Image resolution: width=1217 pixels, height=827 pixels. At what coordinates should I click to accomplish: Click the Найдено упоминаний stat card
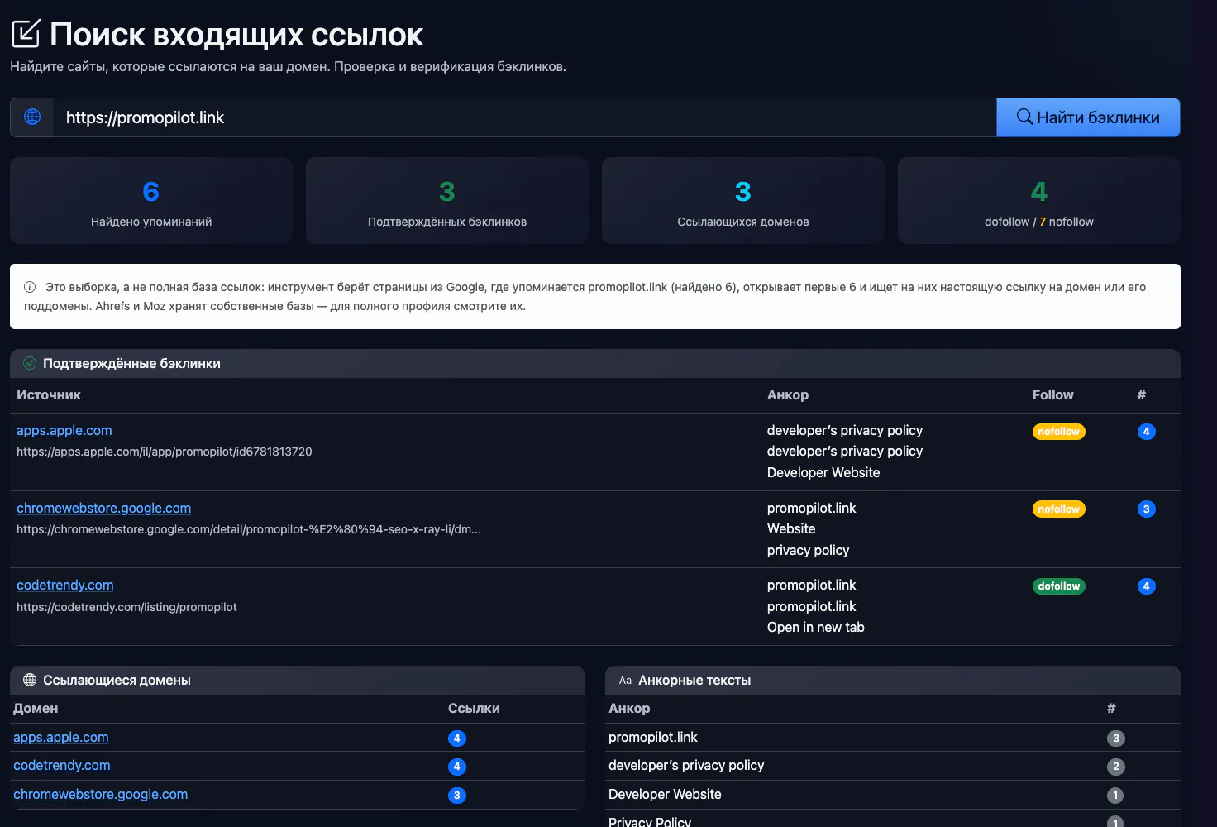point(151,201)
